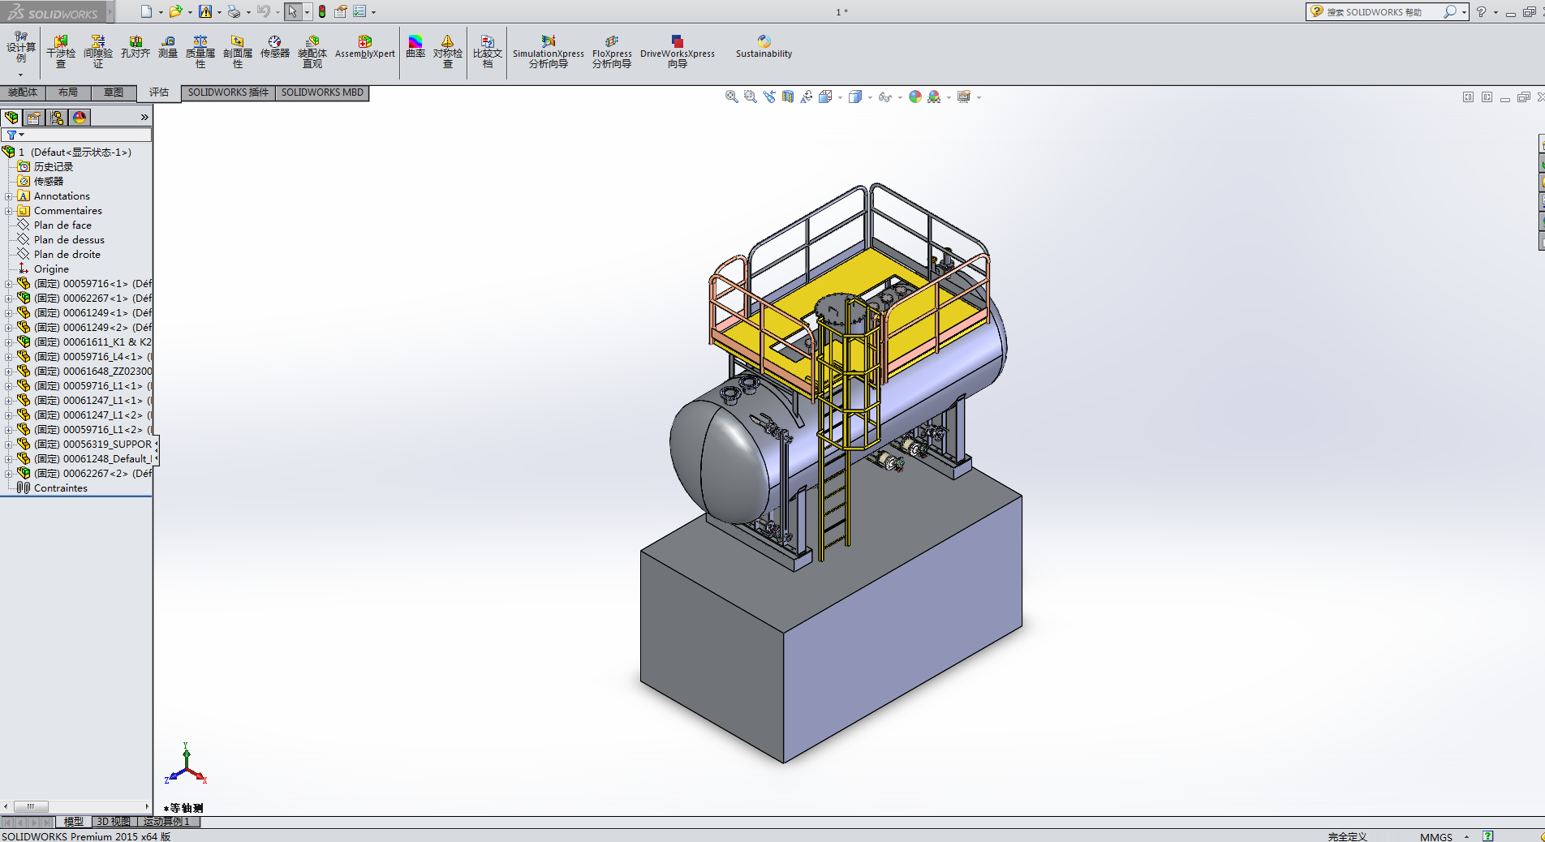
Task: Switch to the DisplayManager tab icon
Action: coord(80,118)
